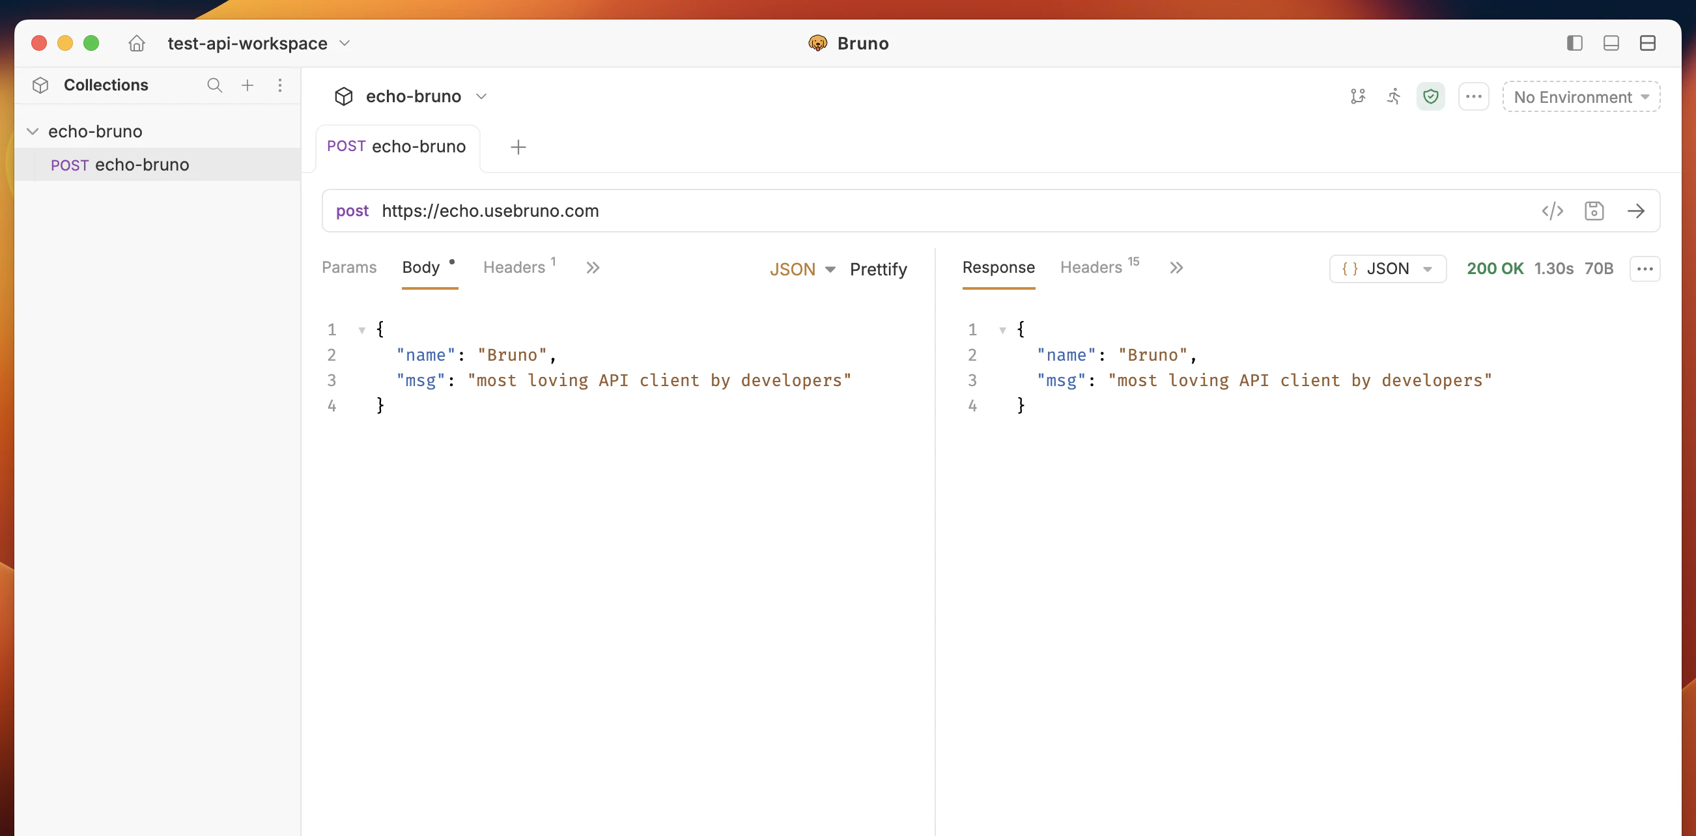Open new request tab with plus
The image size is (1696, 836).
(518, 146)
